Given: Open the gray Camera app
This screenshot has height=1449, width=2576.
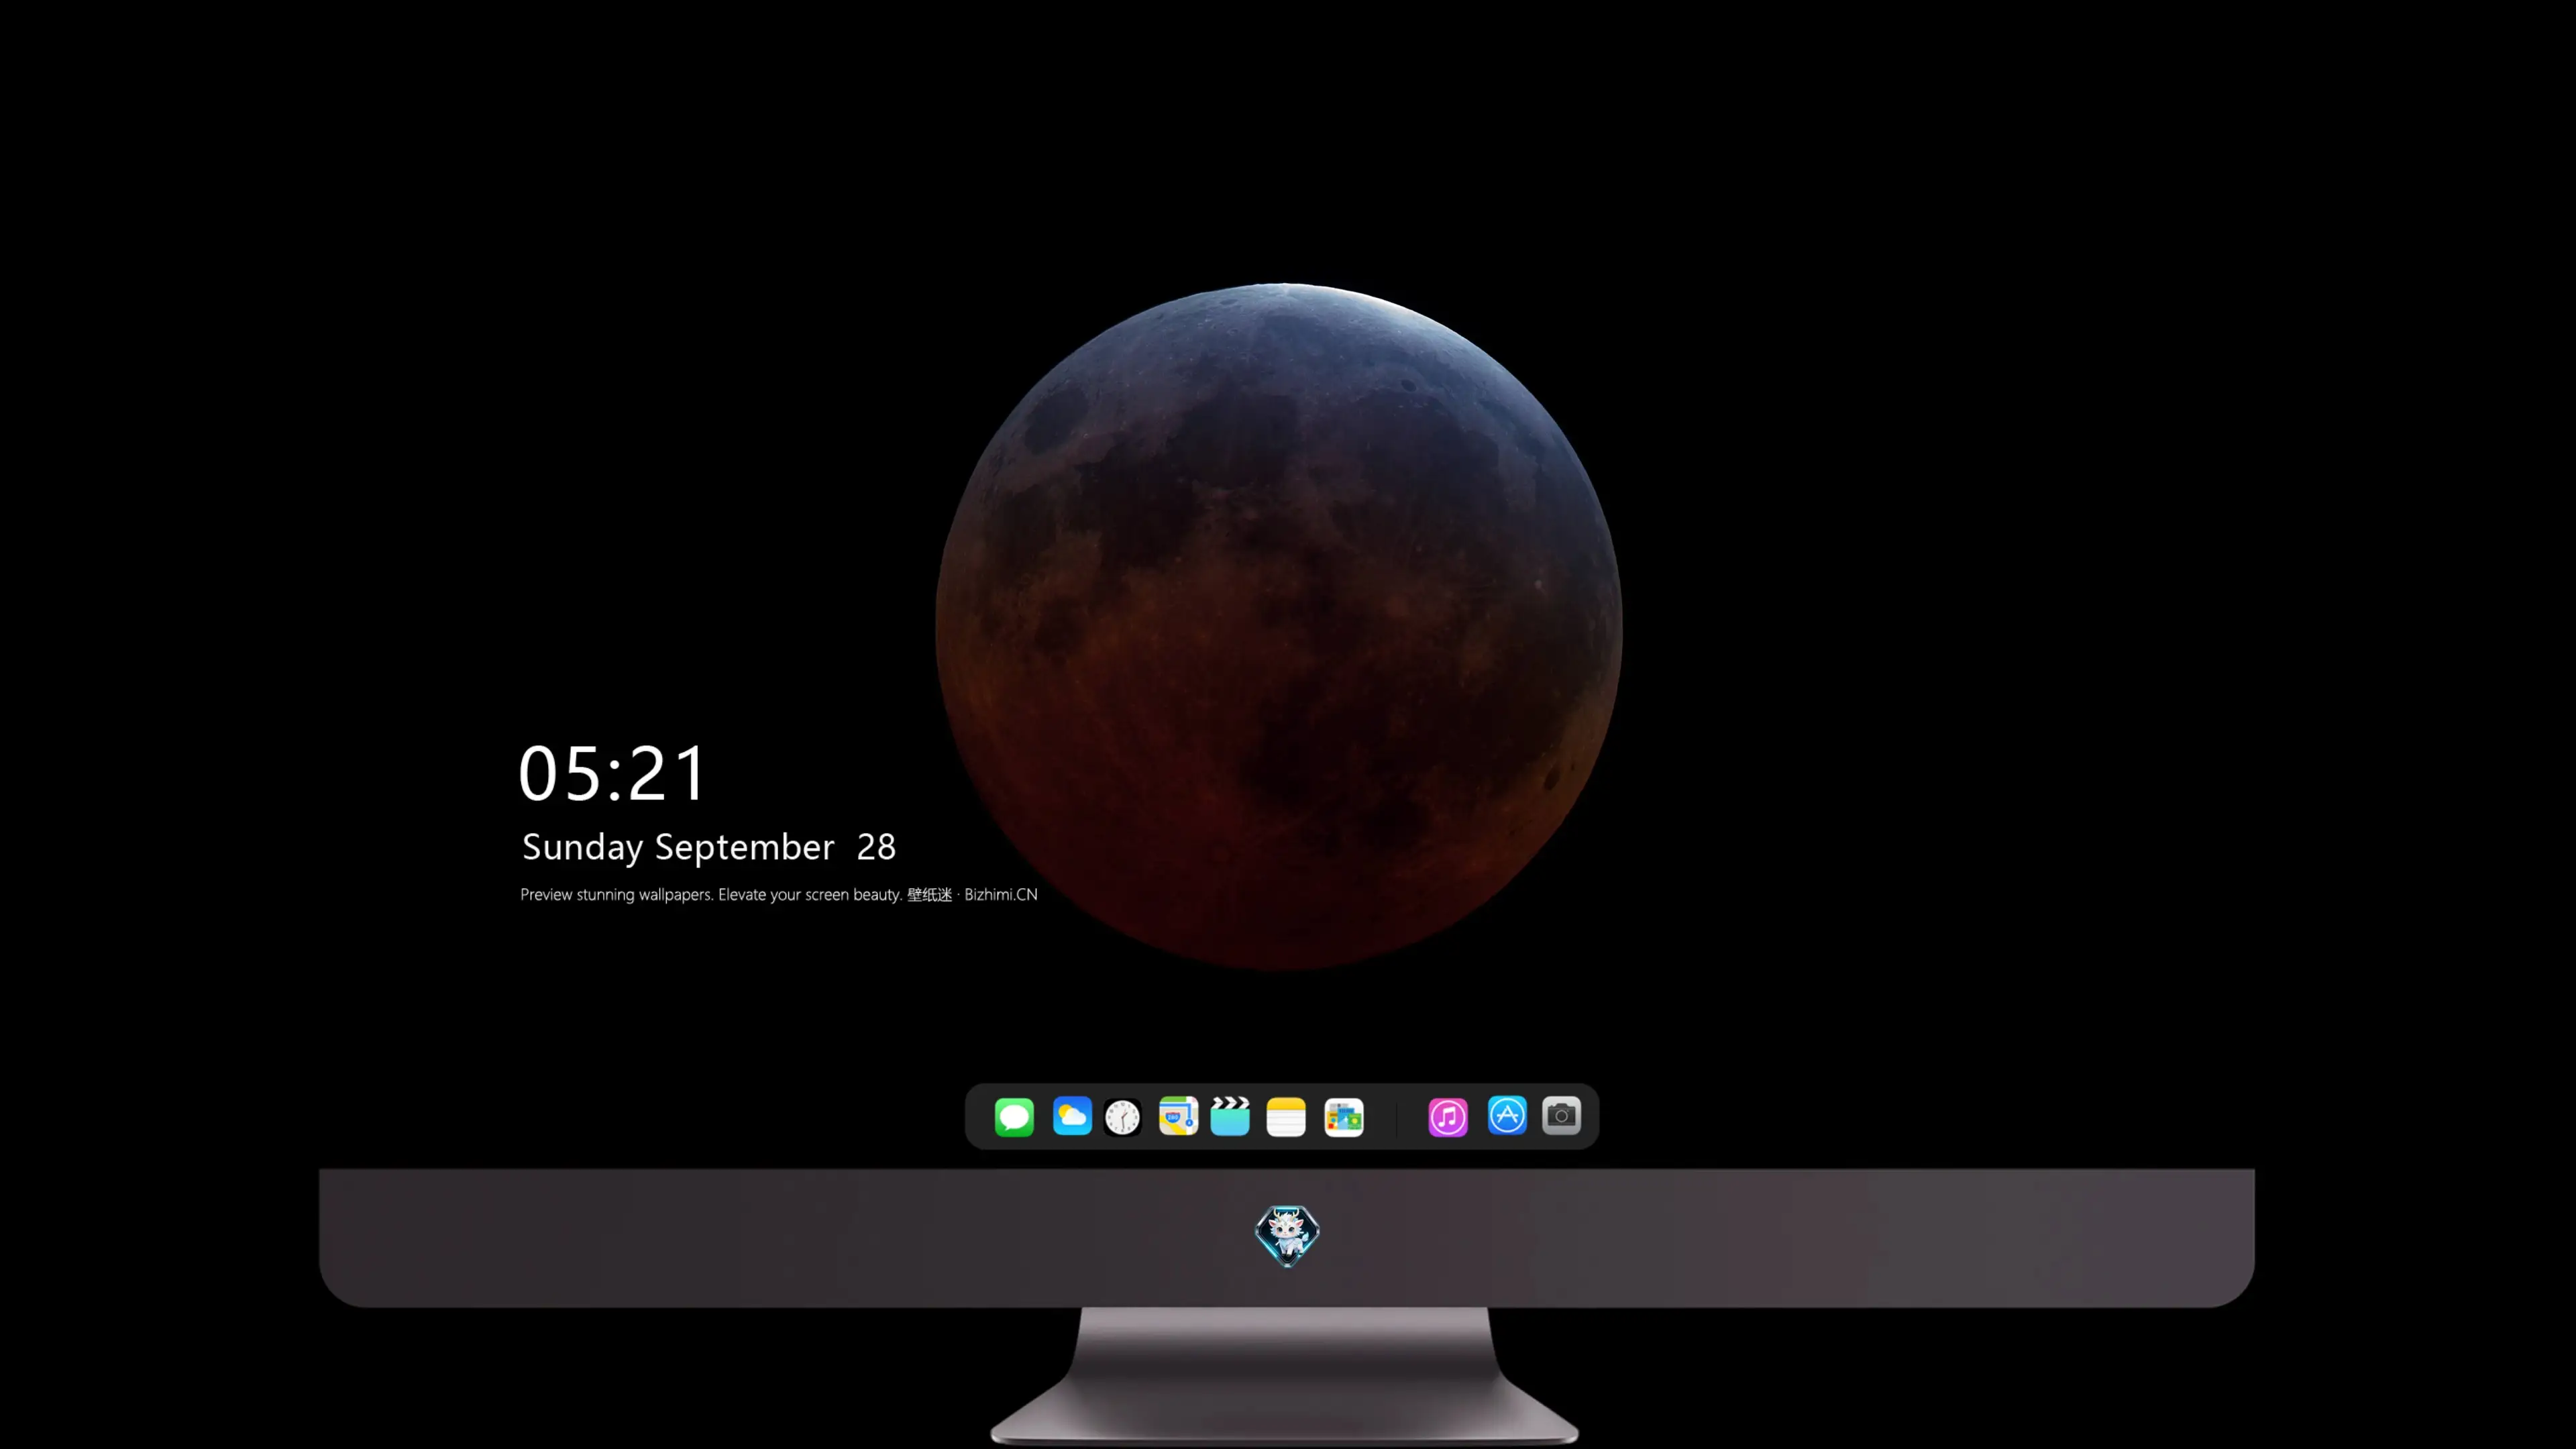Looking at the screenshot, I should (1561, 1115).
